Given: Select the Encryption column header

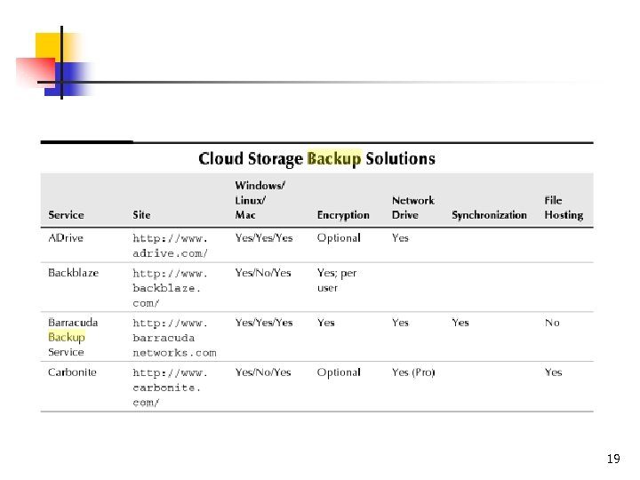Looking at the screenshot, I should [x=343, y=215].
